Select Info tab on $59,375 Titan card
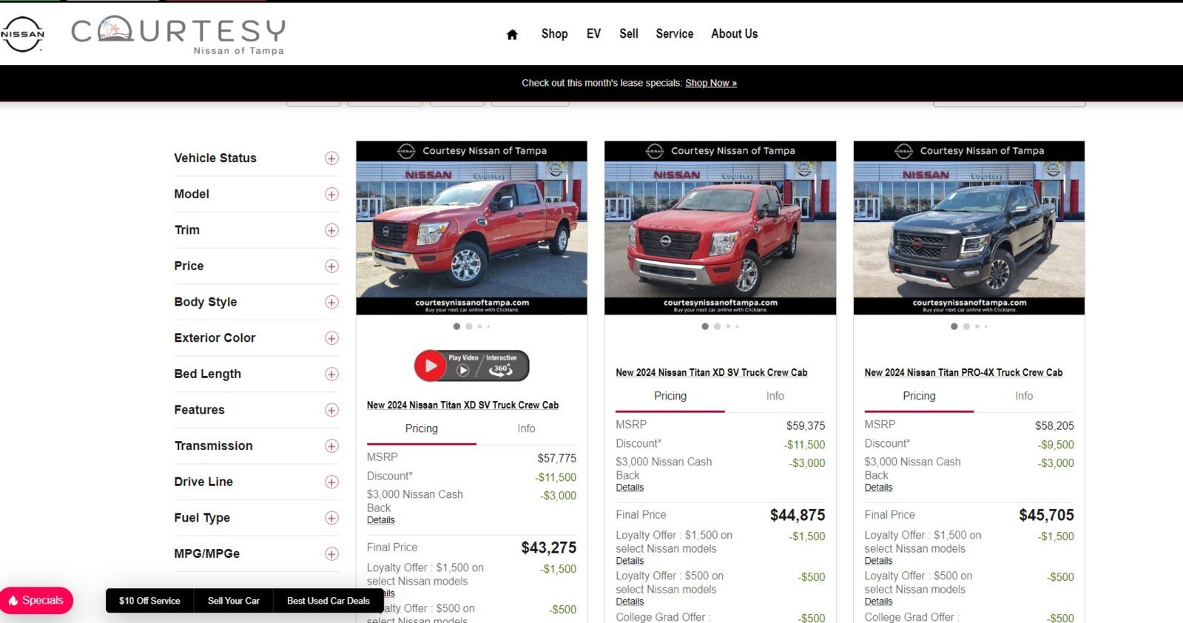This screenshot has height=623, width=1183. pos(775,396)
